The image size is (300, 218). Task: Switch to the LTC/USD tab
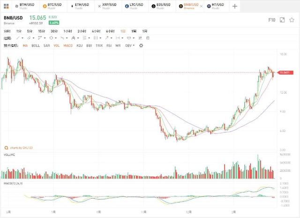134,6
